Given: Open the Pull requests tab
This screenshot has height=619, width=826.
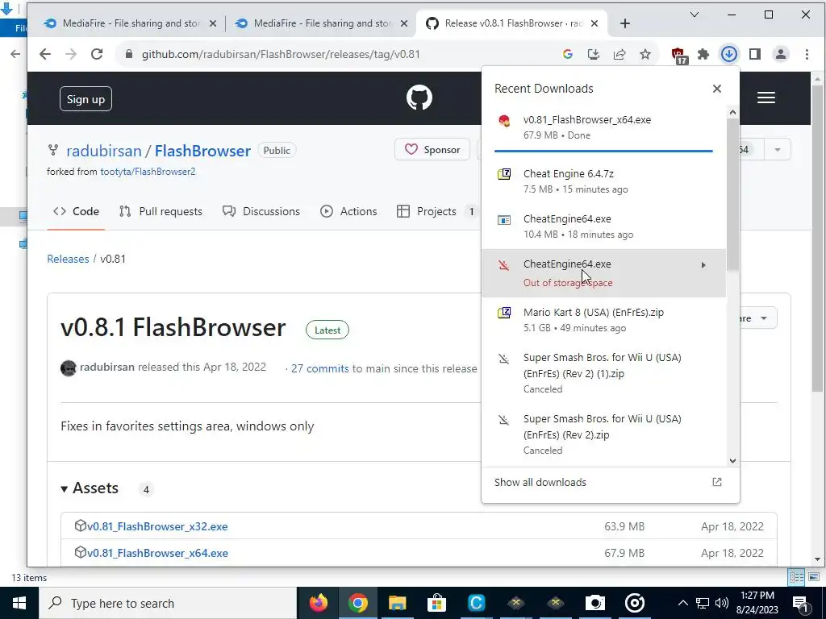Looking at the screenshot, I should pyautogui.click(x=161, y=212).
